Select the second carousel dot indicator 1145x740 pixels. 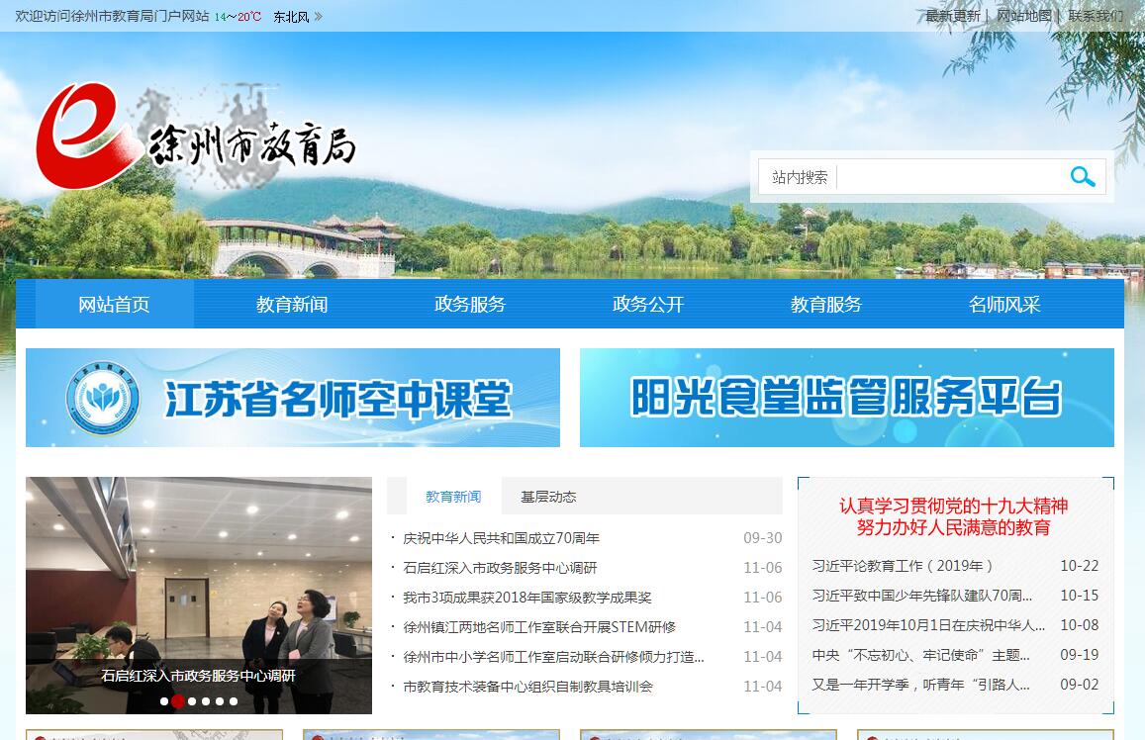click(x=178, y=701)
